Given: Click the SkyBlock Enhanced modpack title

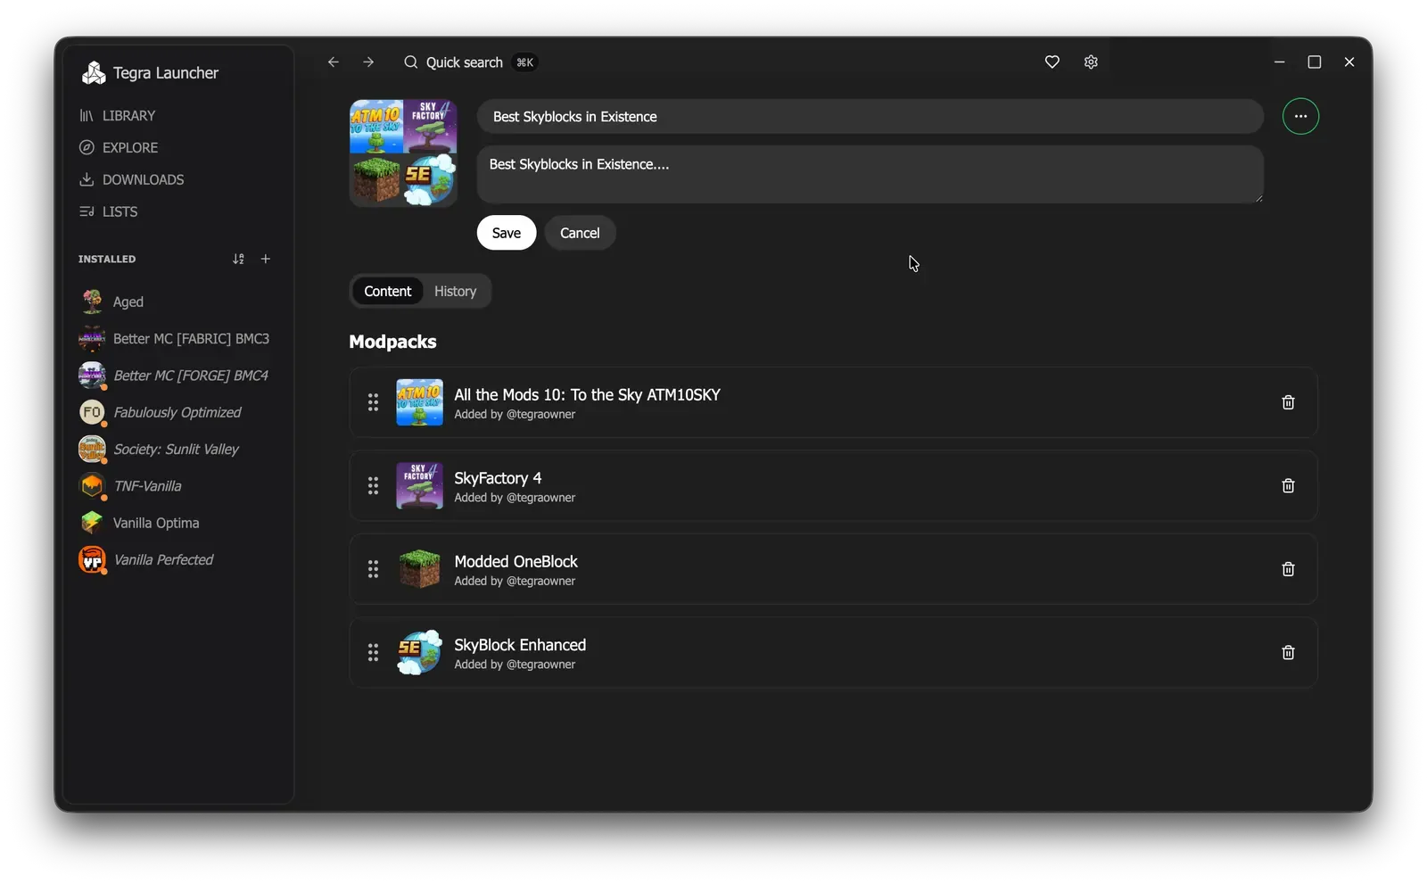Looking at the screenshot, I should click(520, 645).
